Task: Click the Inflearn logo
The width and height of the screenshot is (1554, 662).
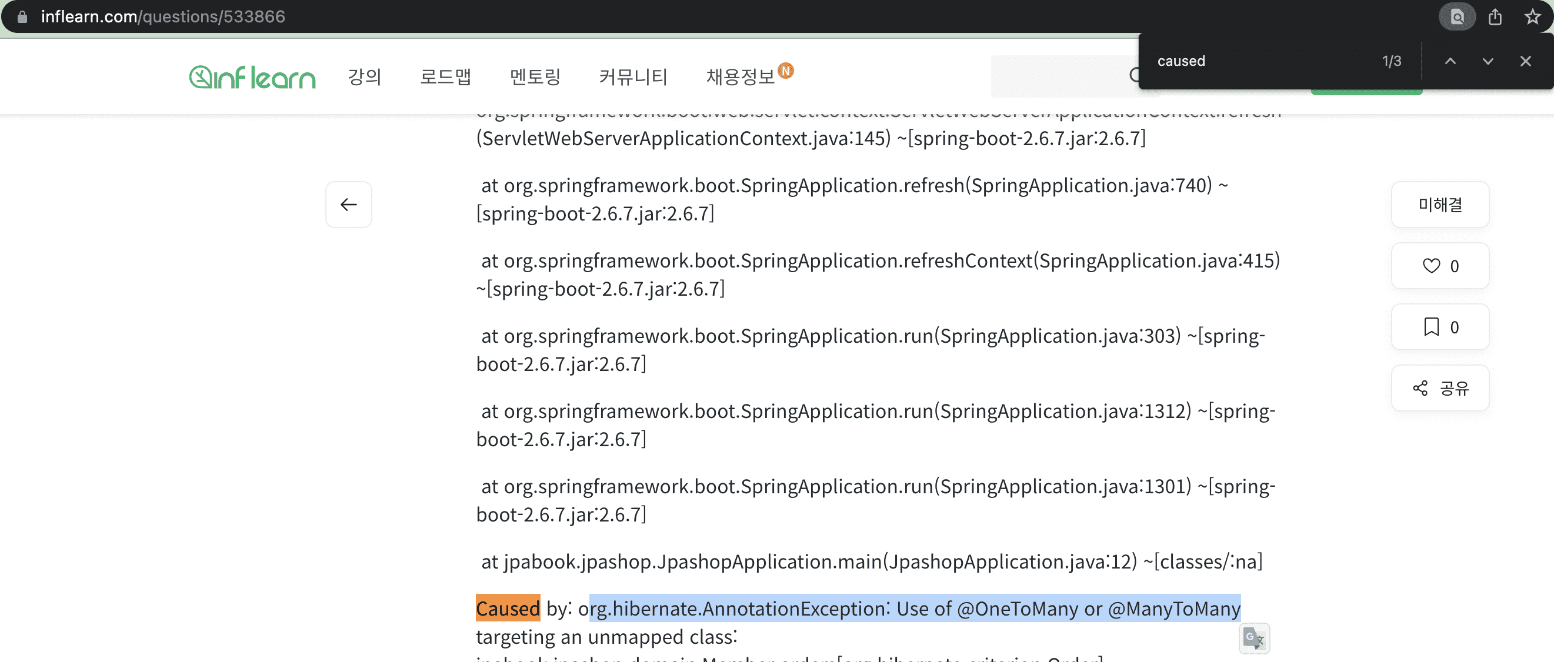Action: [252, 77]
